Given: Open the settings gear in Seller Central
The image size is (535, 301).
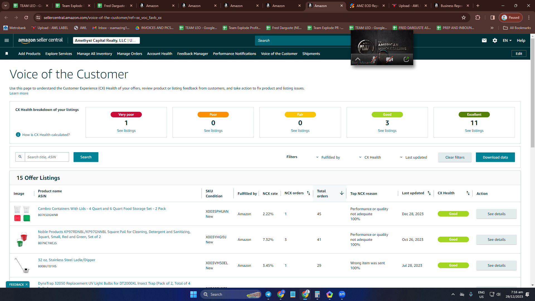Looking at the screenshot, I should [x=495, y=40].
